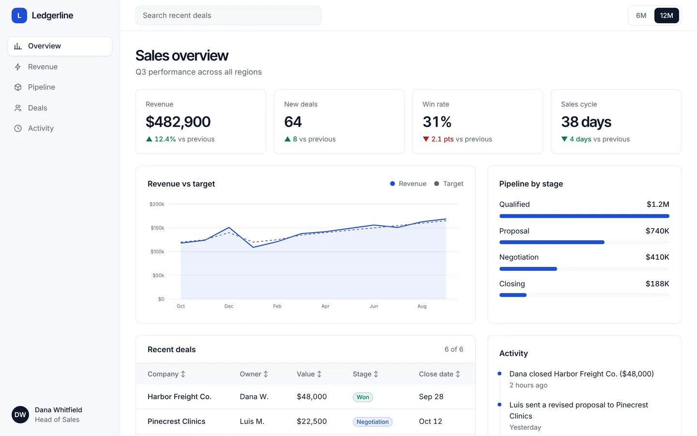The height and width of the screenshot is (436, 697).
Task: Select the Won stage badge
Action: tap(363, 397)
